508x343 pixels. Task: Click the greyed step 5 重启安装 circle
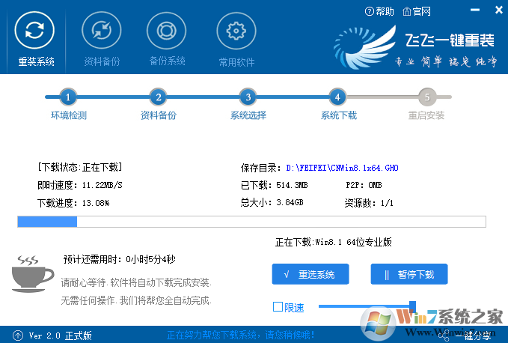426,97
